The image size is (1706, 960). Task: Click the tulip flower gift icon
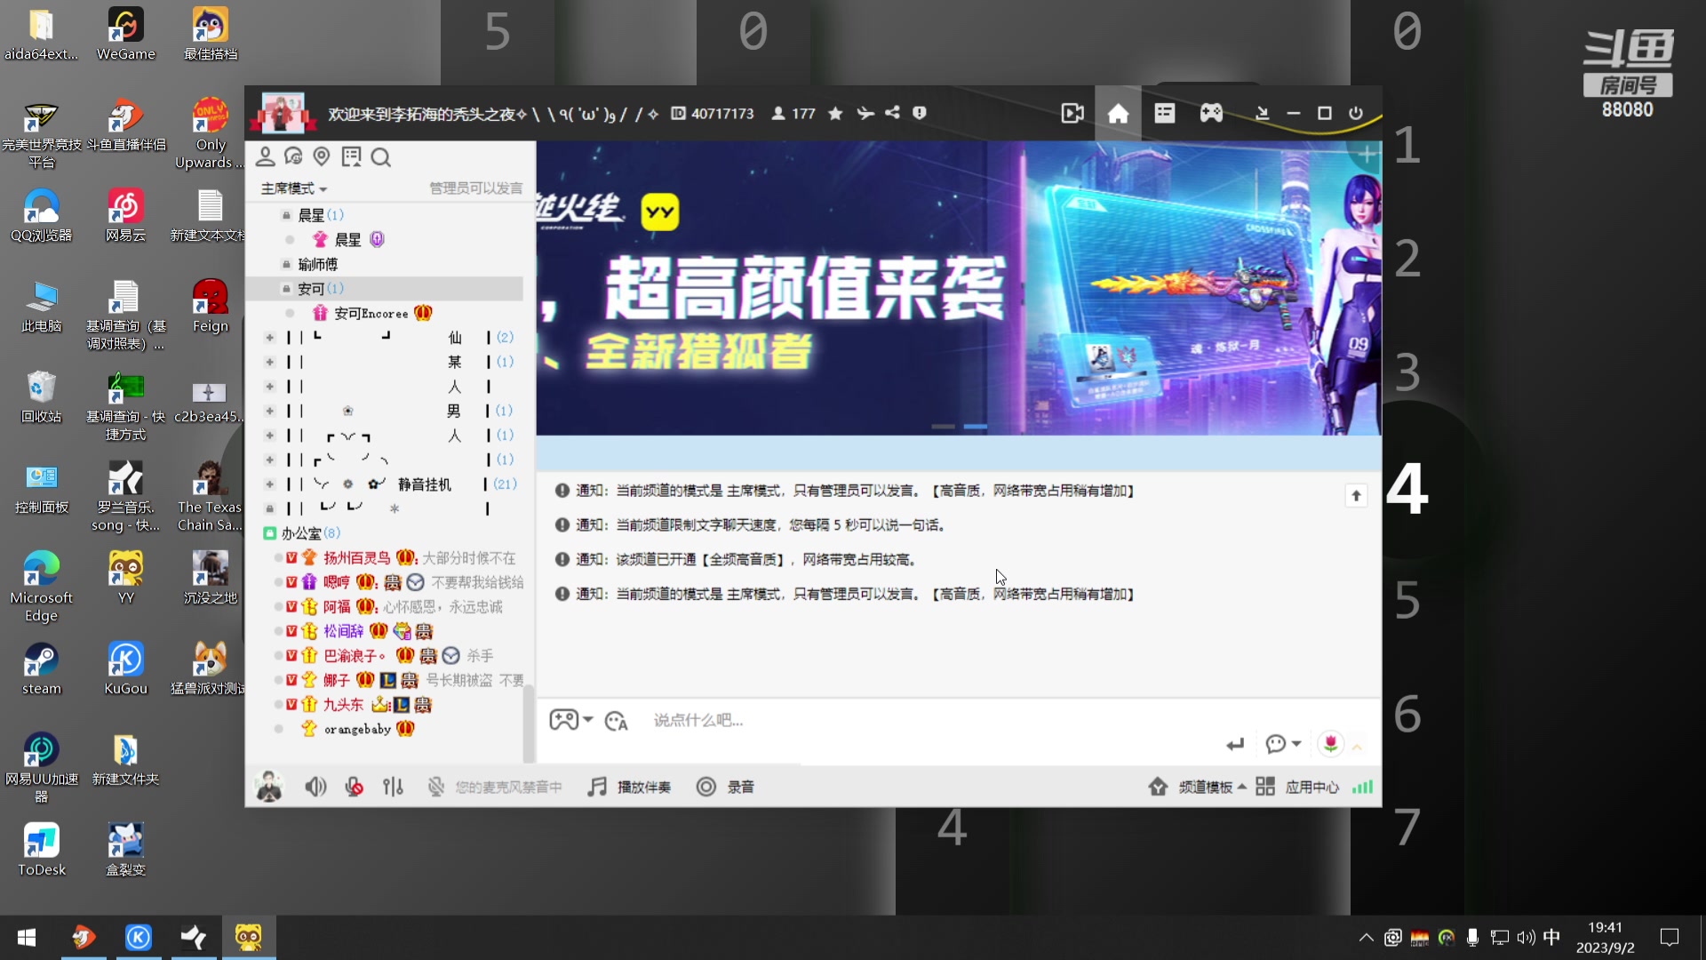(1330, 744)
